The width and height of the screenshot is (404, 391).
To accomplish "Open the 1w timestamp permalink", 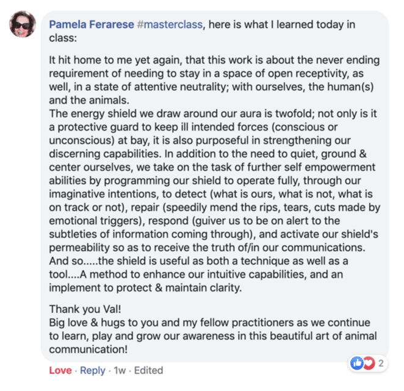I will [120, 370].
